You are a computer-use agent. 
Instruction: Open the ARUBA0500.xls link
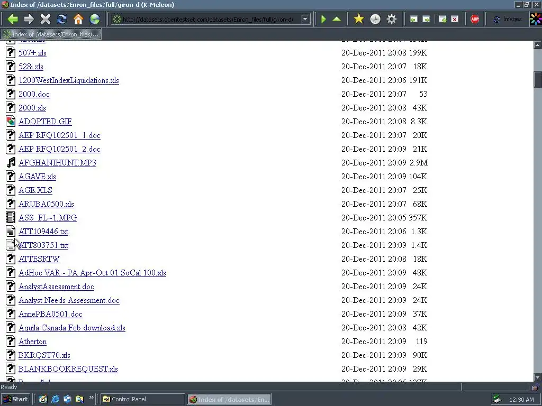pos(47,204)
